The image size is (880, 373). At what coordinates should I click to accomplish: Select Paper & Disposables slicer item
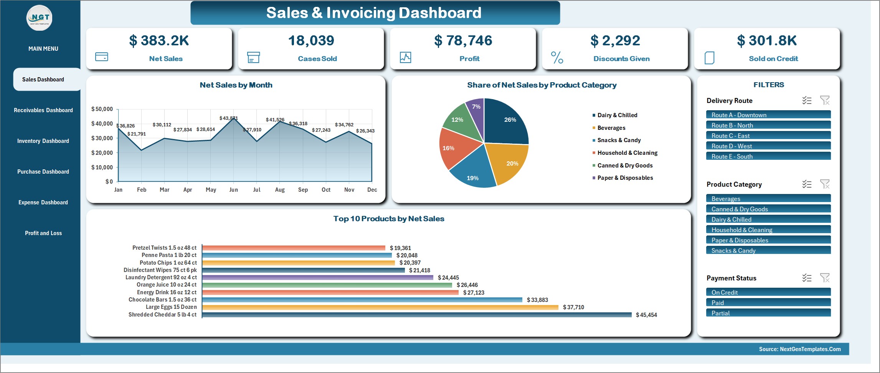click(768, 240)
